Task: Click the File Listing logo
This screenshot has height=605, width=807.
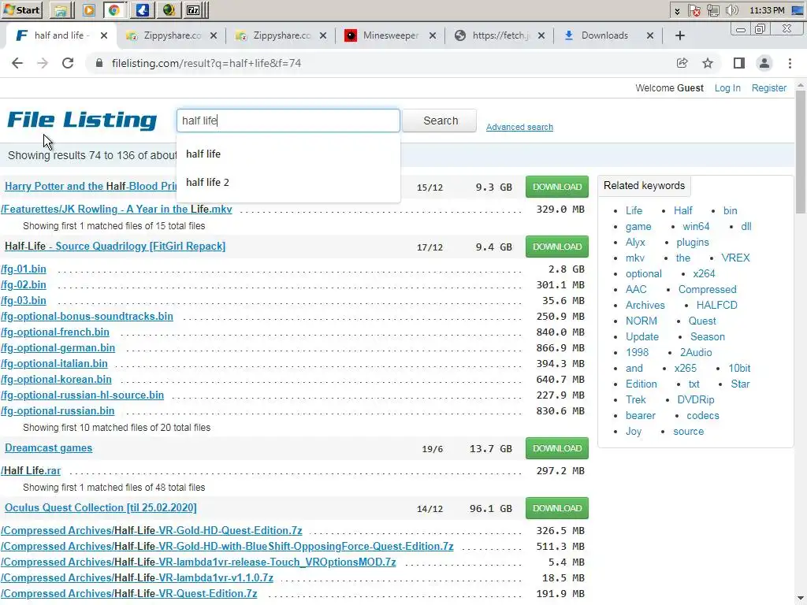Action: point(82,120)
